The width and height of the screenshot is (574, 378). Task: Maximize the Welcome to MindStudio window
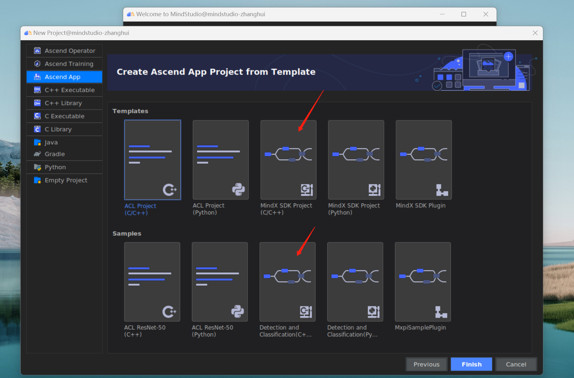tap(464, 14)
